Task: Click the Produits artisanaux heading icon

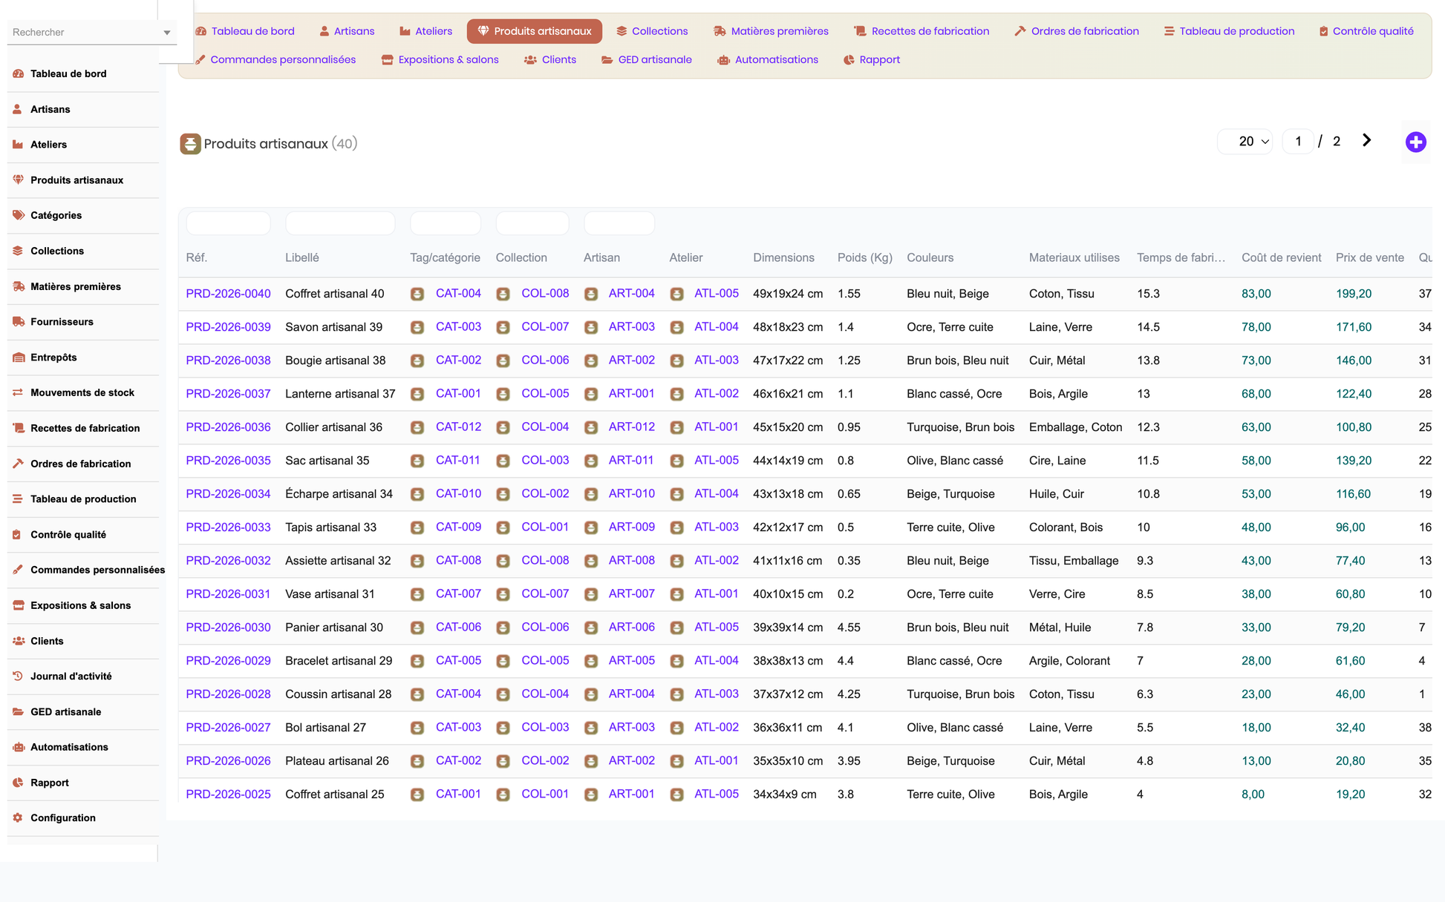Action: tap(190, 143)
